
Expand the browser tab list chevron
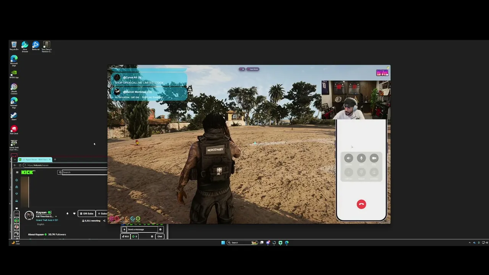coord(15,159)
